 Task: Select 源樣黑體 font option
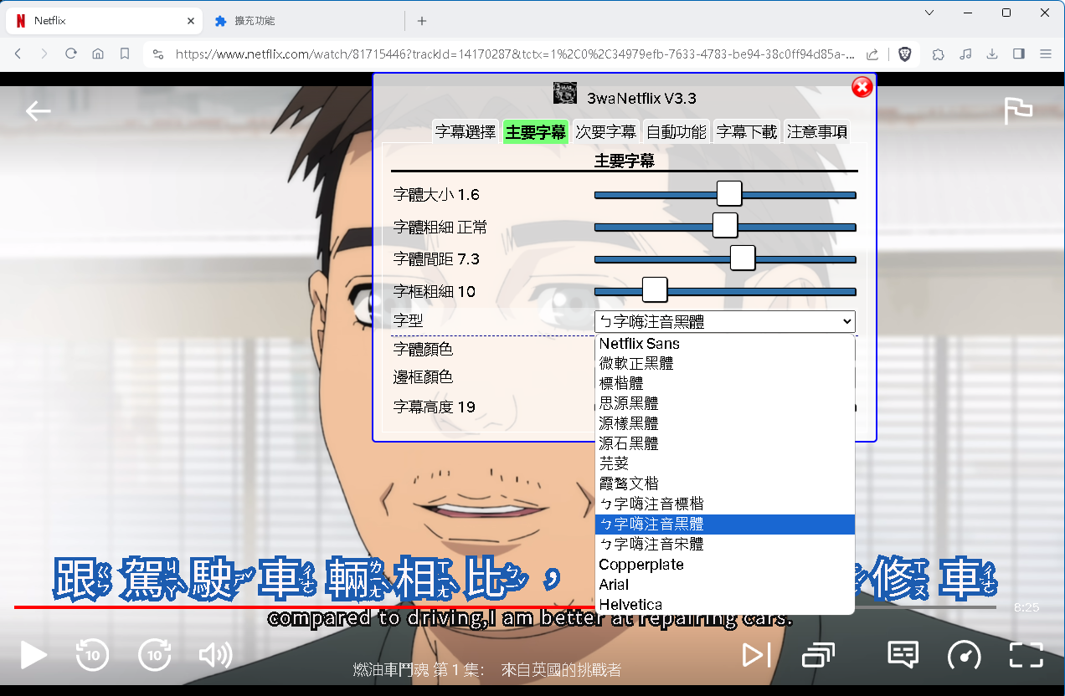click(725, 424)
